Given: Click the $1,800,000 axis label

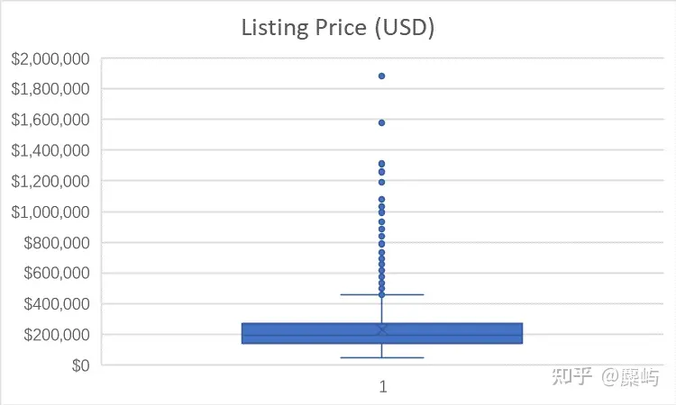Looking at the screenshot, I should coord(50,89).
